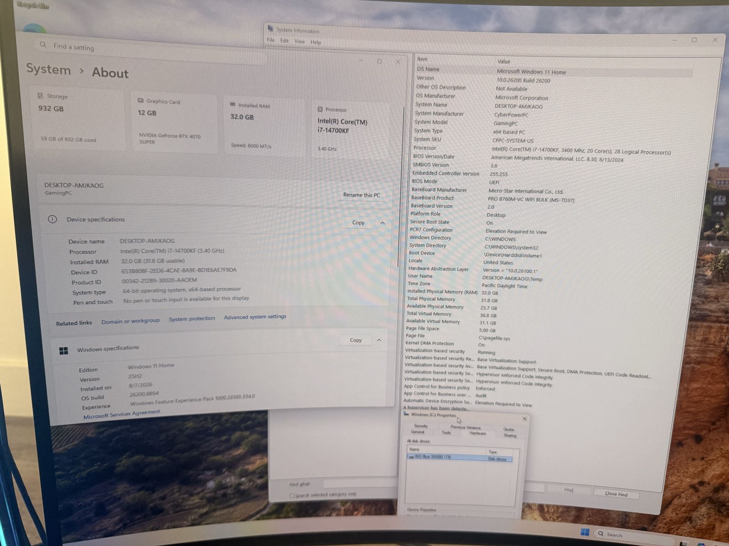Open the File menu in System Information
The image size is (729, 546).
271,40
